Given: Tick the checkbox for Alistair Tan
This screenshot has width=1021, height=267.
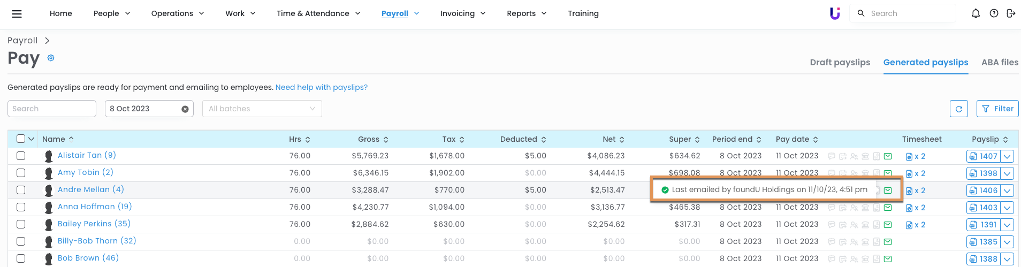Looking at the screenshot, I should pos(21,156).
